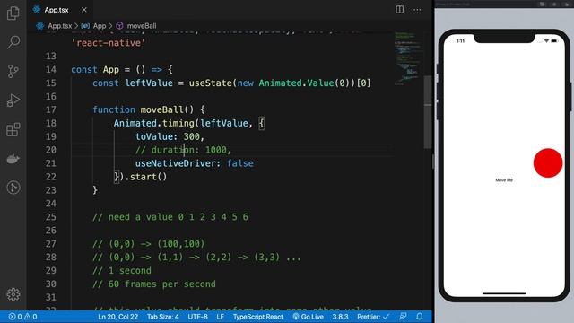Open the notifications bell
Screen dimensions: 574x323
420,317
